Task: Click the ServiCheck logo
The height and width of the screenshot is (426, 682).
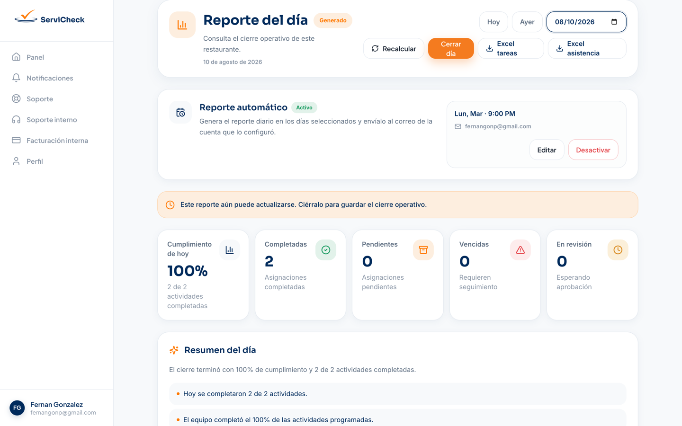Action: (x=50, y=18)
